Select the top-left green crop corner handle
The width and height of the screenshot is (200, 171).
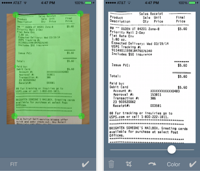(16, 15)
